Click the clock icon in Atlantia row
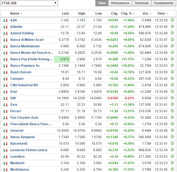Image resolution: width=177 pixels, height=172 pixels. coord(172,27)
